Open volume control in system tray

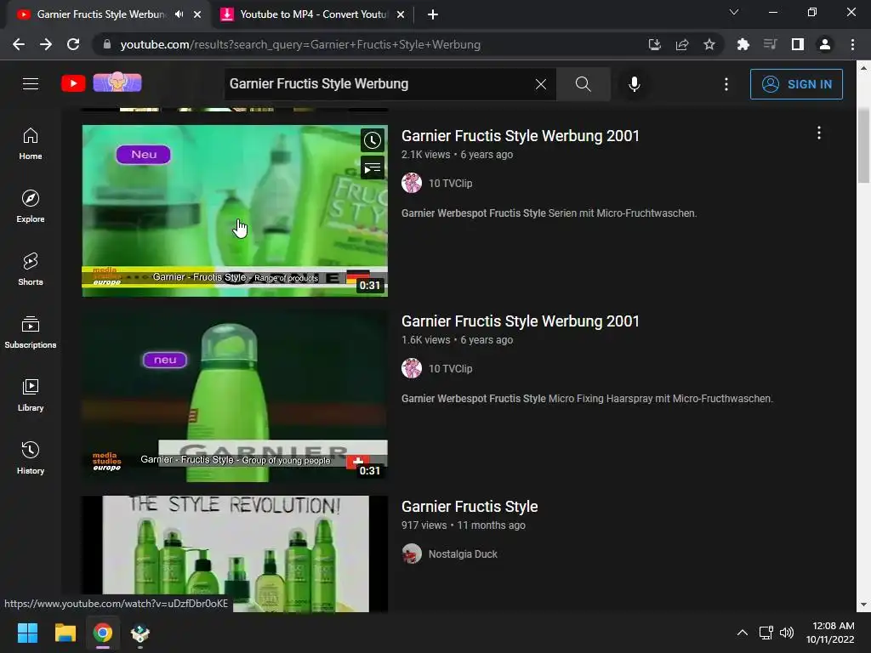coord(787,633)
